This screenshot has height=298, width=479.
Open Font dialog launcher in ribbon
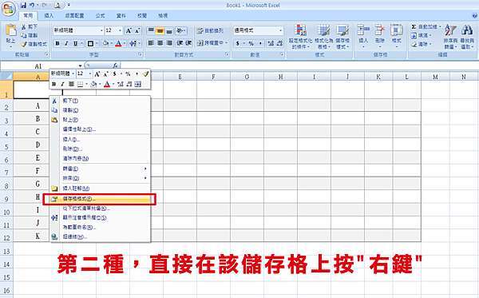tap(141, 54)
